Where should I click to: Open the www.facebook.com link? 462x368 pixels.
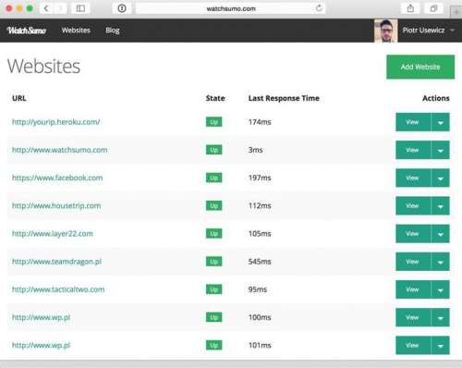pyautogui.click(x=57, y=178)
